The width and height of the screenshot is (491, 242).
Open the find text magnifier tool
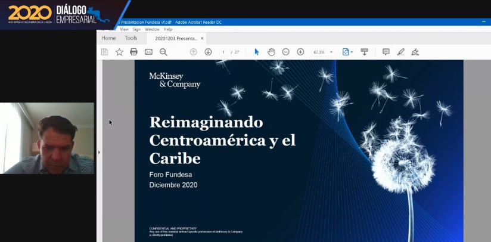coord(163,52)
